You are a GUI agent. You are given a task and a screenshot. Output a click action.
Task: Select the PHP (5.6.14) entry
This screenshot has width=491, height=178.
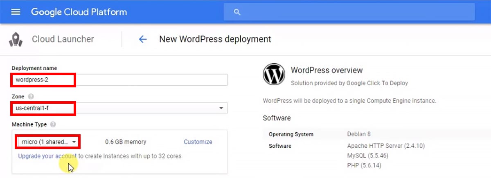pyautogui.click(x=365, y=165)
